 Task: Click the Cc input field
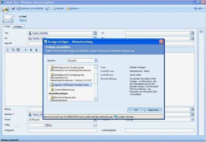(158, 33)
